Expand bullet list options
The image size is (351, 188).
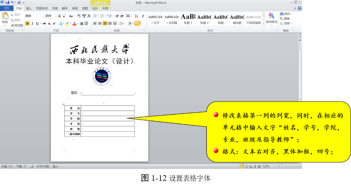pos(98,16)
